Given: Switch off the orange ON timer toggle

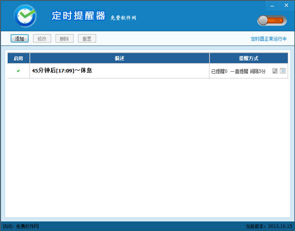Looking at the screenshot, I should 271,21.
